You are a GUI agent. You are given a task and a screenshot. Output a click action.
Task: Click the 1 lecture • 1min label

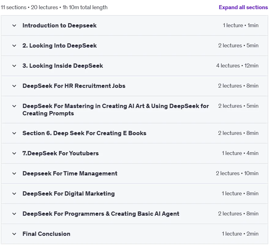coord(241,25)
